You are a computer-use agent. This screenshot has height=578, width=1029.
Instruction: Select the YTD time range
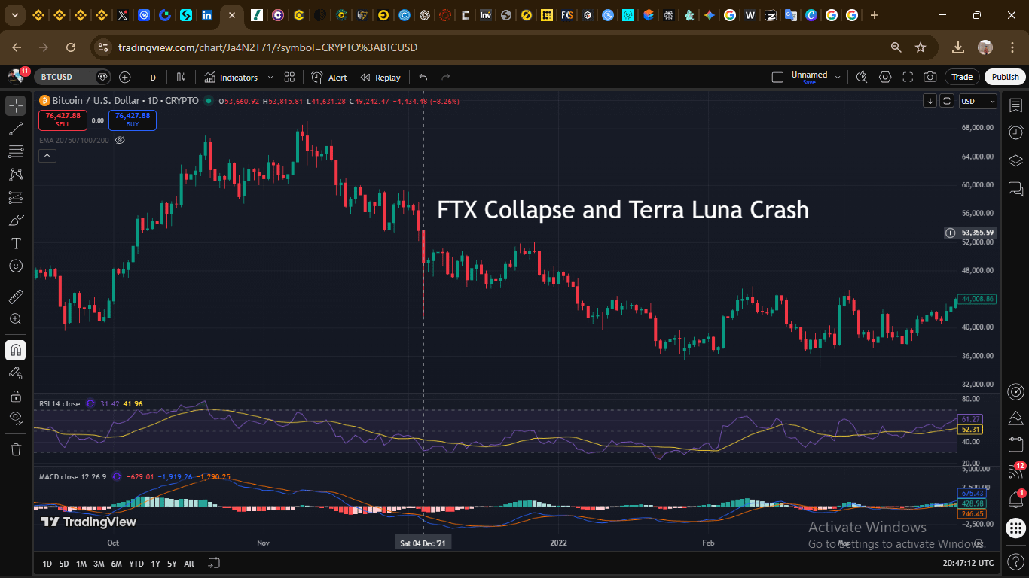136,564
